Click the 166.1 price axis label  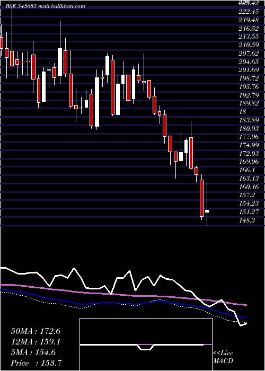click(246, 170)
